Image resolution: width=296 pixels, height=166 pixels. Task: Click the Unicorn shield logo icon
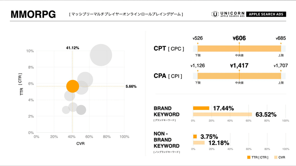pos(215,14)
